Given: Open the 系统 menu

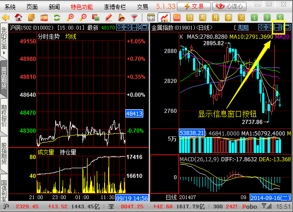Looking at the screenshot, I should (x=10, y=6).
